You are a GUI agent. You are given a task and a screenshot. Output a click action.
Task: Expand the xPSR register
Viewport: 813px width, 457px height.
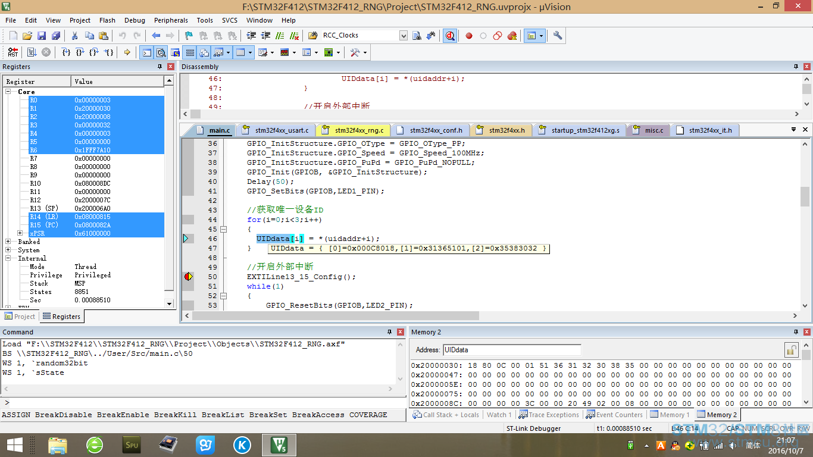(20, 233)
